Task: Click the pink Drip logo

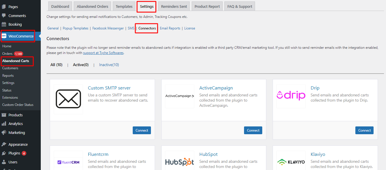Action: (x=291, y=96)
